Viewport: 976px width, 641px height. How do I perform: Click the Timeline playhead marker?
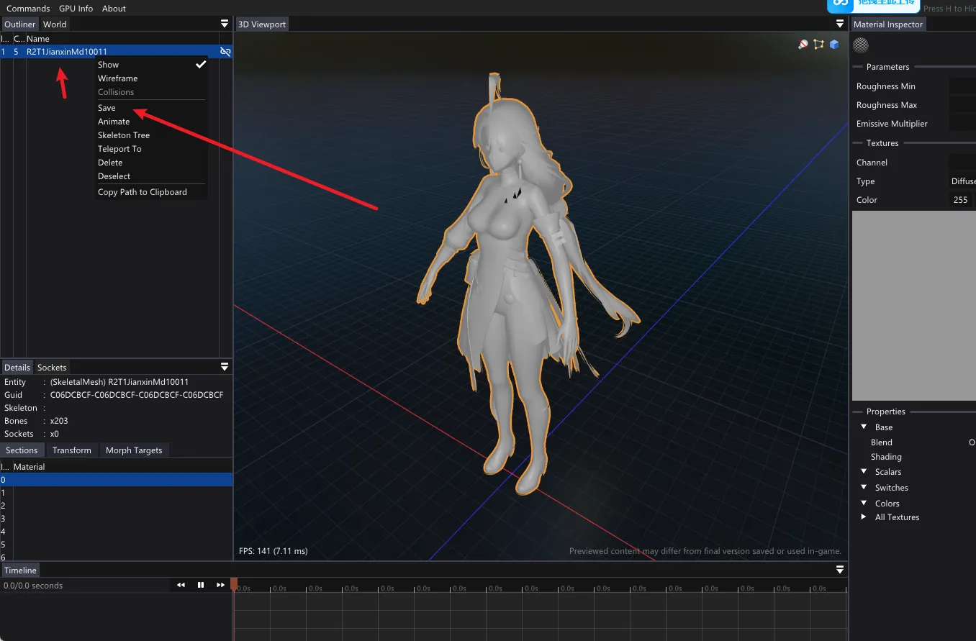point(234,584)
